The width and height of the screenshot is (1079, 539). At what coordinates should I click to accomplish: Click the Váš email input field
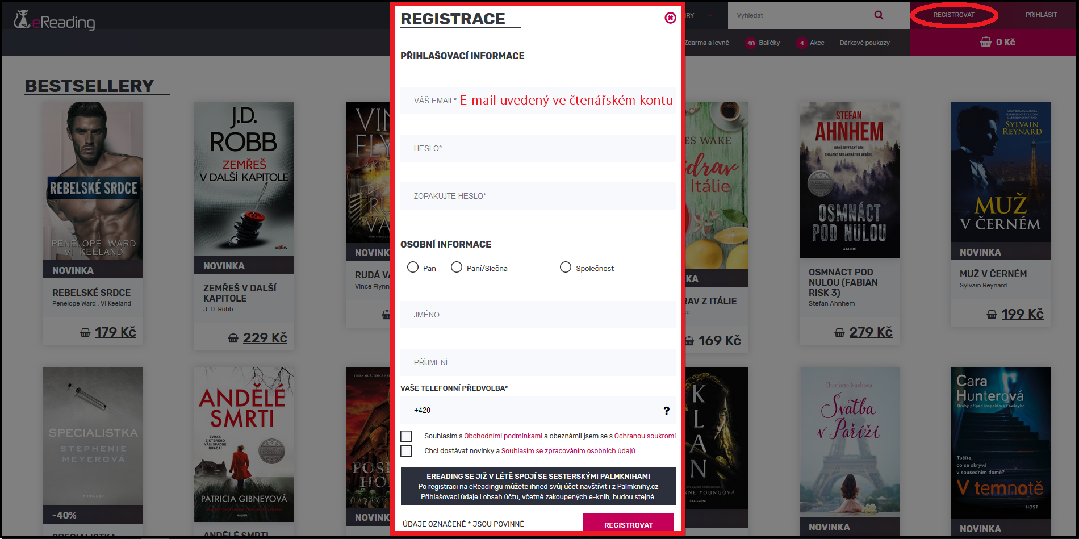538,101
